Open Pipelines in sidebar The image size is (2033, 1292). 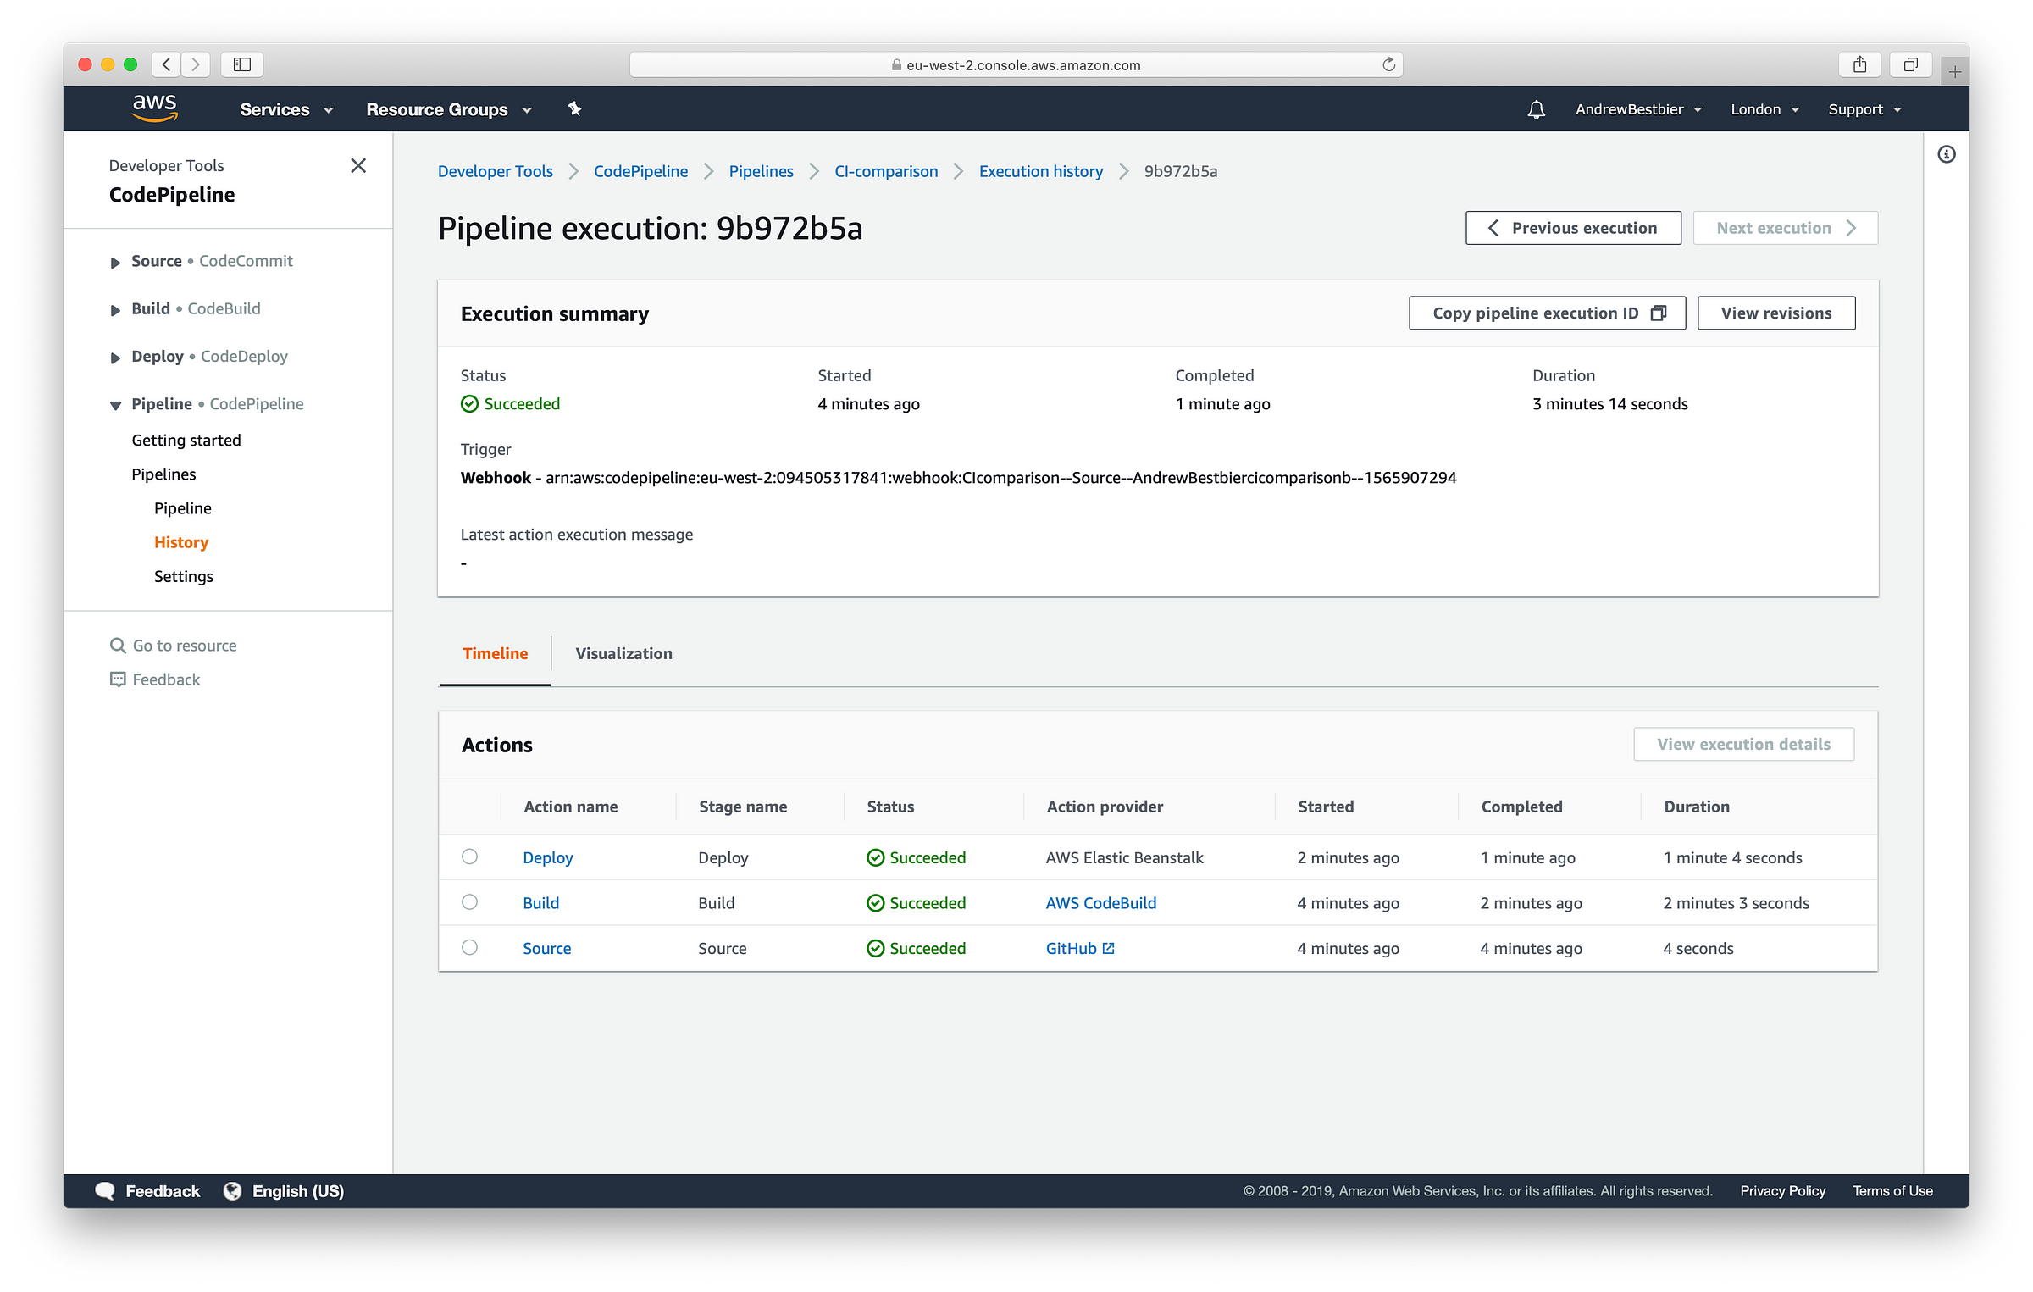click(163, 474)
